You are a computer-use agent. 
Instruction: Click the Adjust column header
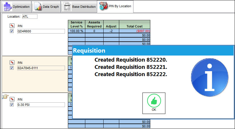pyautogui.click(x=111, y=24)
